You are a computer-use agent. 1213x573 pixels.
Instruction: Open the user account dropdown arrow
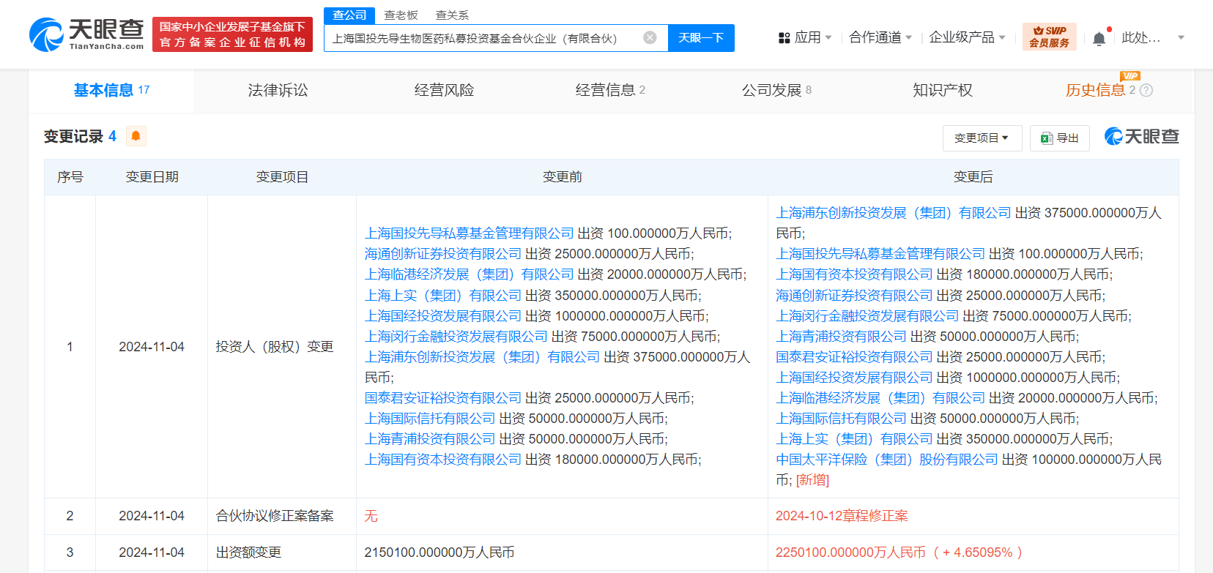[1181, 37]
